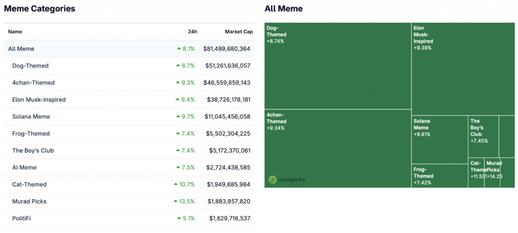Open the AI Meme category
Viewport: 518px width, 233px height.
point(24,167)
